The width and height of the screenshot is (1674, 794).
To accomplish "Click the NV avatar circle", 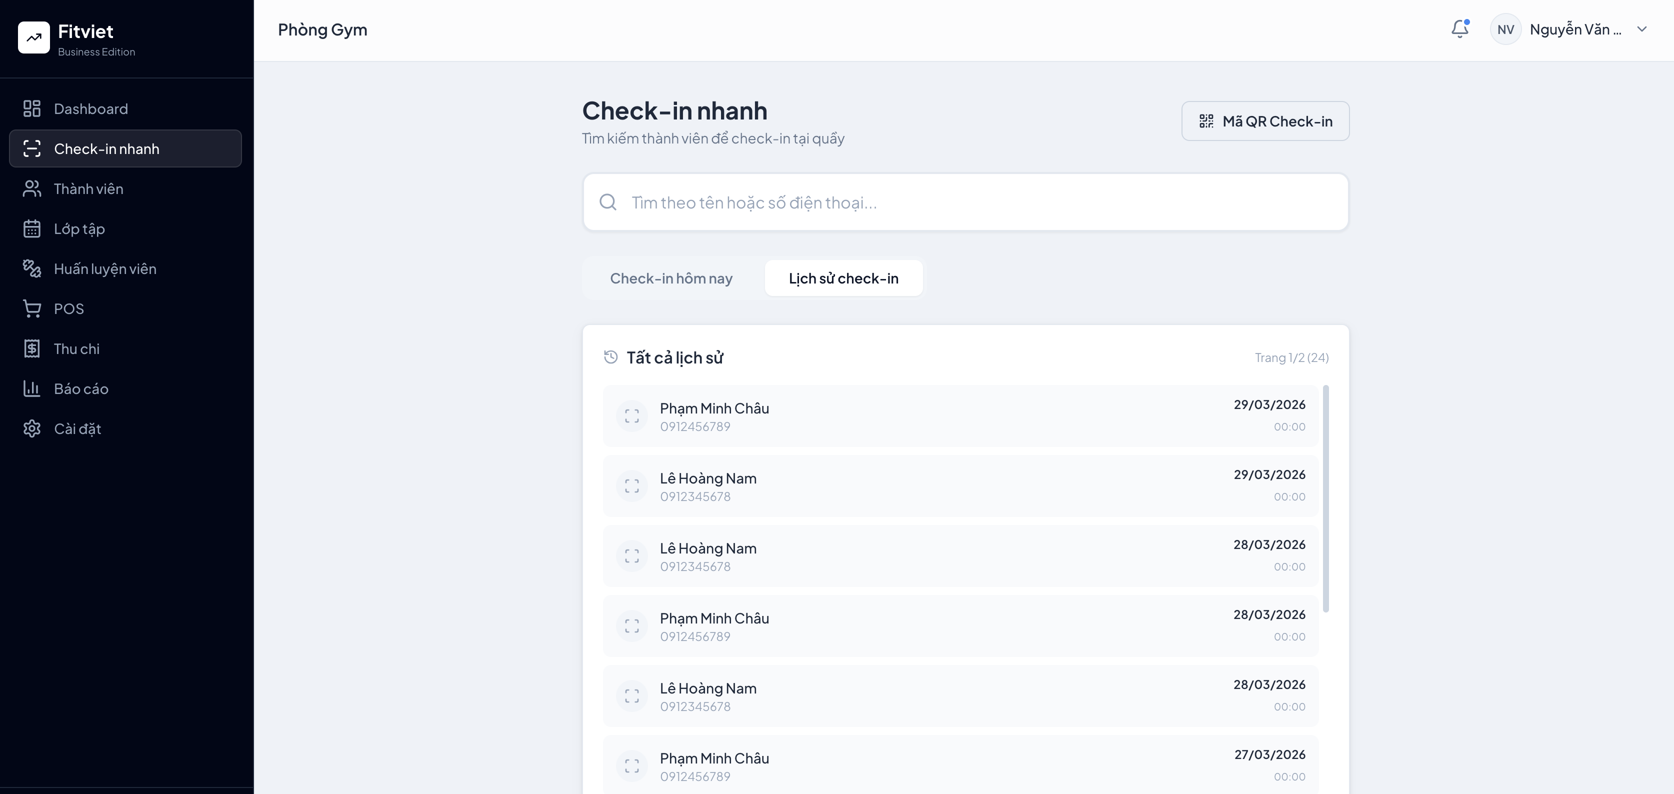I will (1505, 29).
